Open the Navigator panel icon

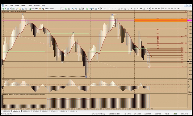(x=20, y=9)
